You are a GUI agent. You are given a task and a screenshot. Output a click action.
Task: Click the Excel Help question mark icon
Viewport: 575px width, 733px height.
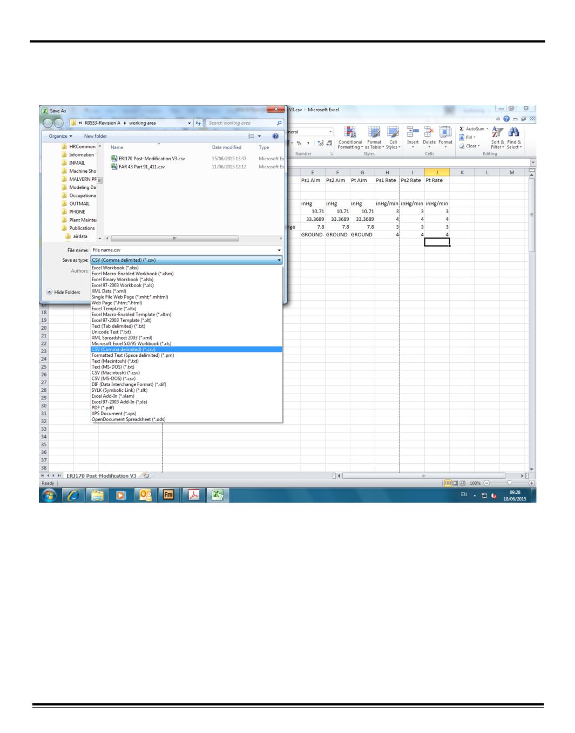coord(507,119)
